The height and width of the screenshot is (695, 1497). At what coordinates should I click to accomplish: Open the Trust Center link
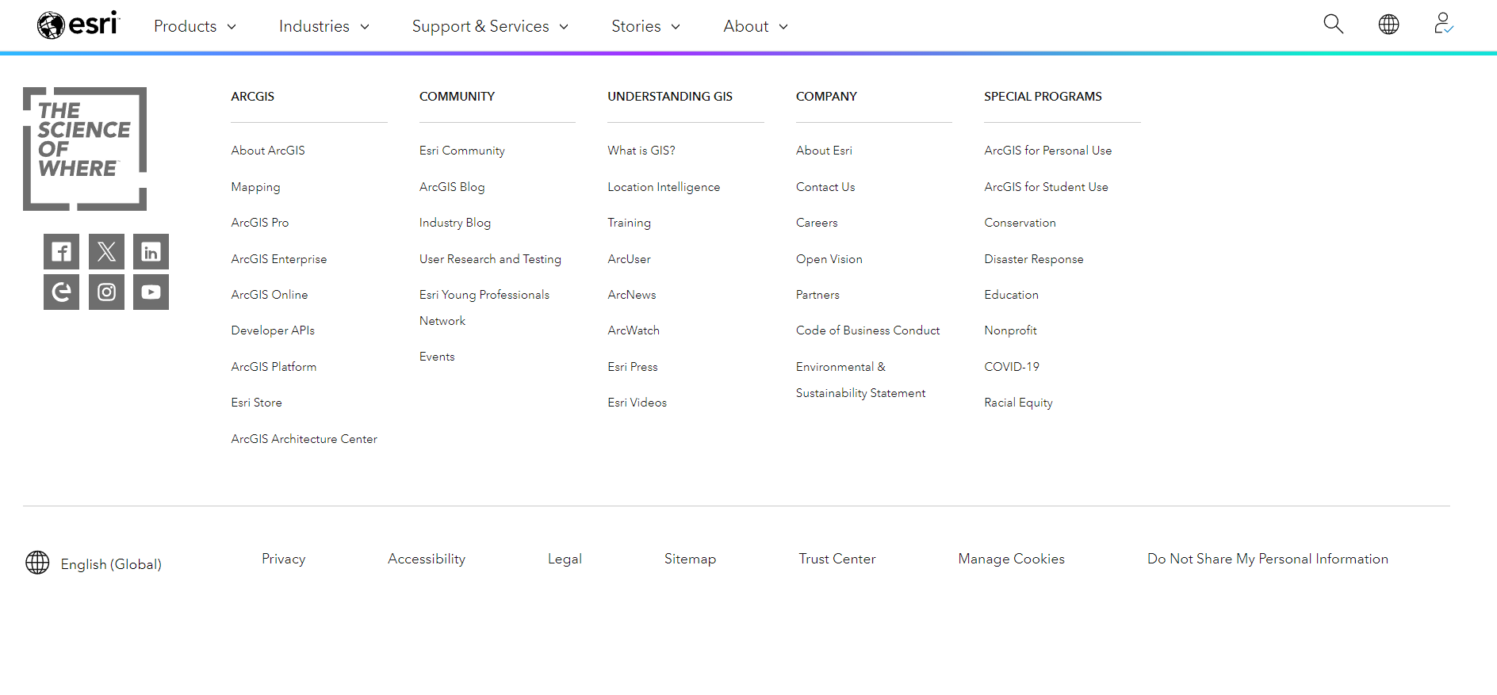coord(837,559)
